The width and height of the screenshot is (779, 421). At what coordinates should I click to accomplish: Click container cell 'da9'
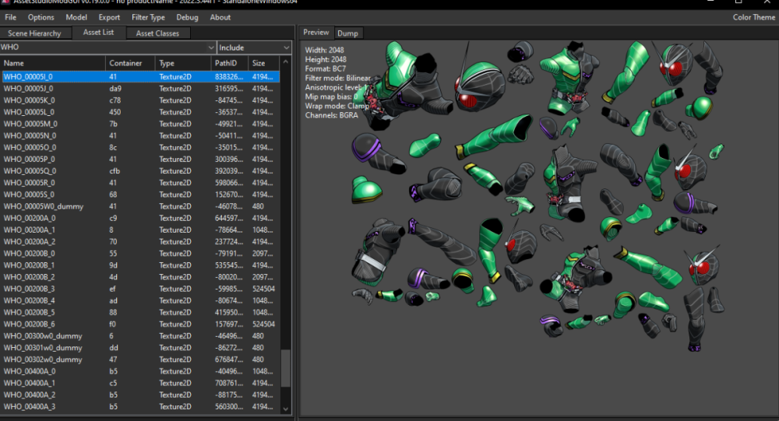[130, 89]
